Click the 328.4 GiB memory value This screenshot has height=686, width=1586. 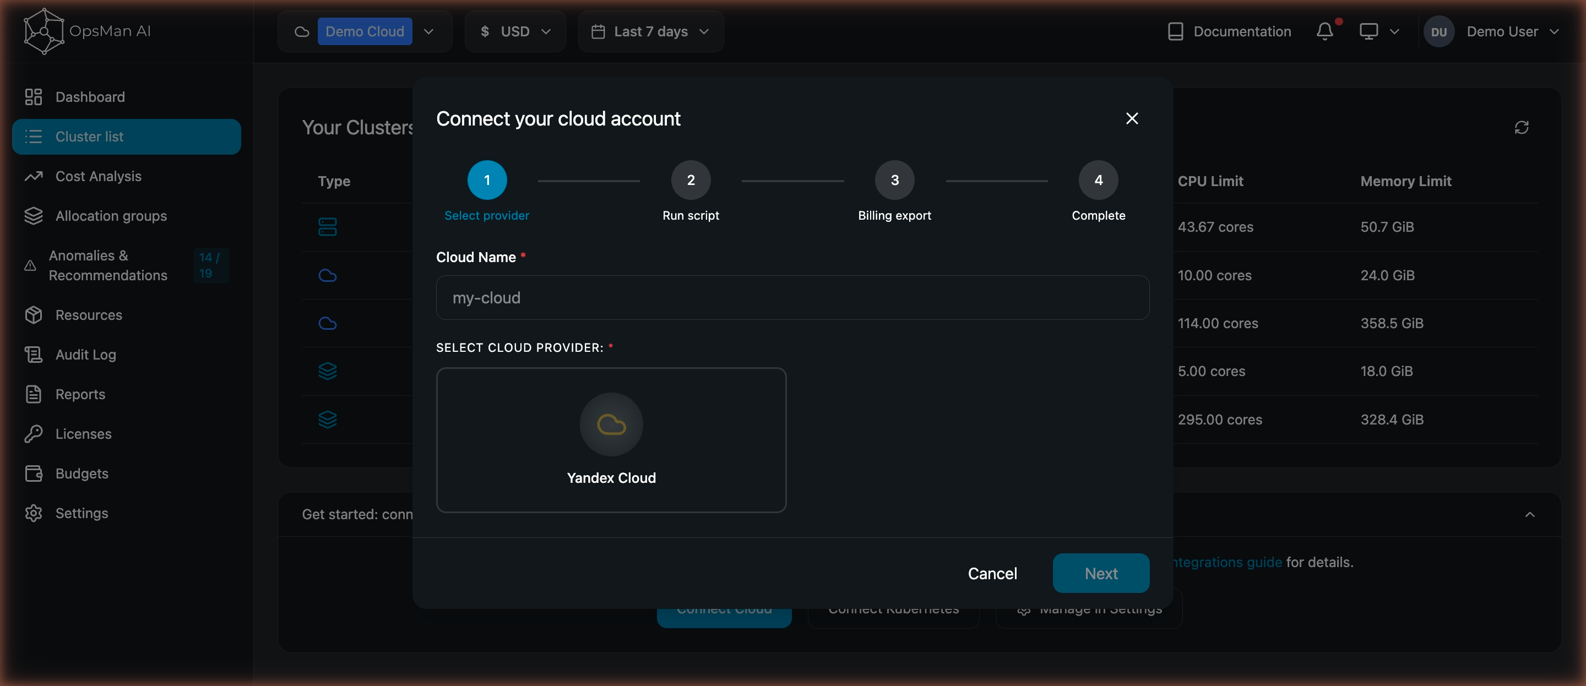point(1392,419)
